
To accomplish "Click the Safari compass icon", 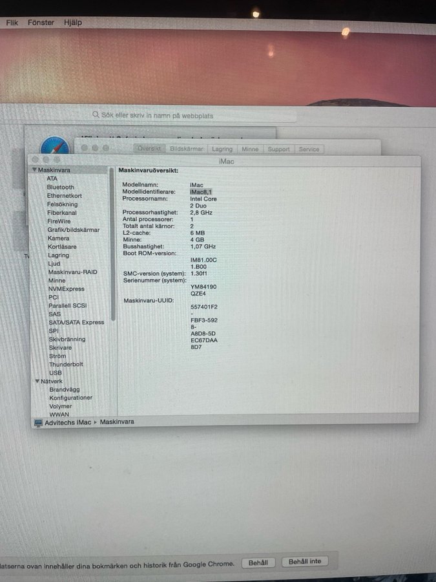I will [x=54, y=148].
